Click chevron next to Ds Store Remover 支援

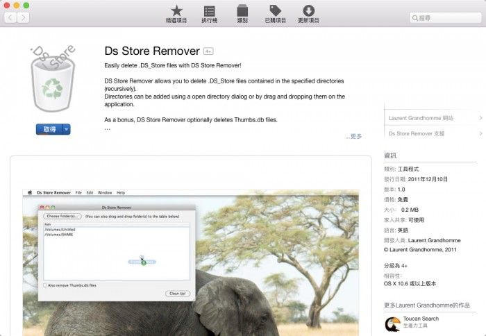point(480,133)
